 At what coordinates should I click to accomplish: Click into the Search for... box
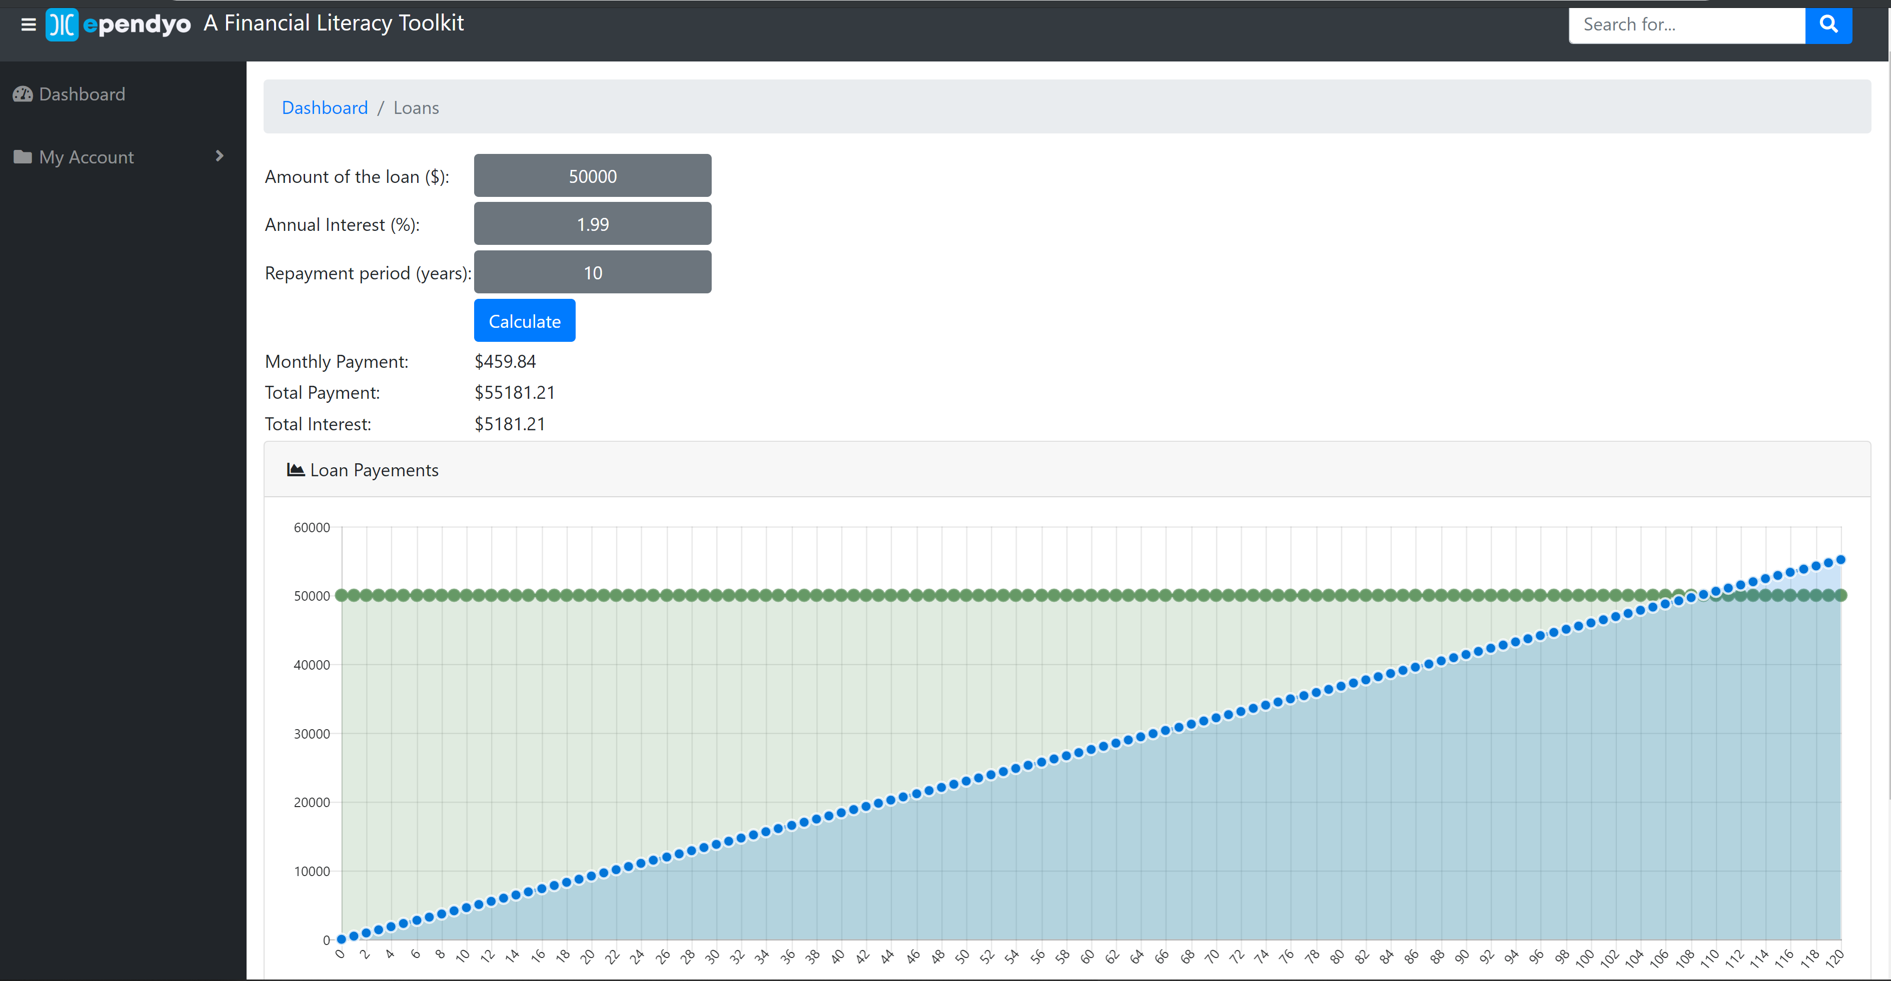[1686, 25]
